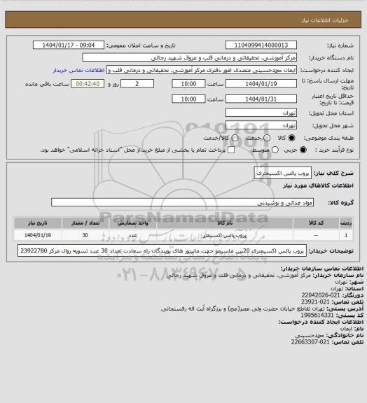The height and width of the screenshot is (403, 367).
Task: Click the table date cell 1404/01/19
Action: (x=38, y=235)
